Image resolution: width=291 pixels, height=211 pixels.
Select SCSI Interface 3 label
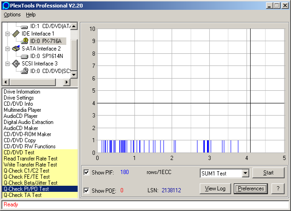pos(39,64)
